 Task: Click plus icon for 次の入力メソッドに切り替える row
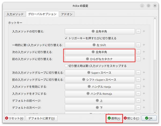pyautogui.click(x=144, y=52)
